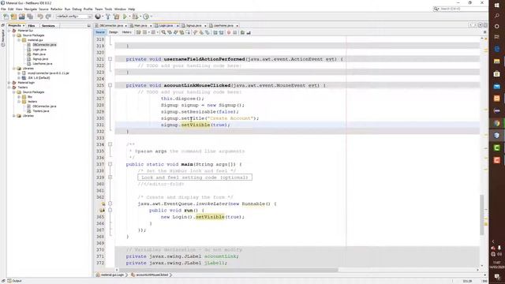The image size is (505, 284).
Task: Open File Explorer from the taskbar
Action: coord(496,62)
